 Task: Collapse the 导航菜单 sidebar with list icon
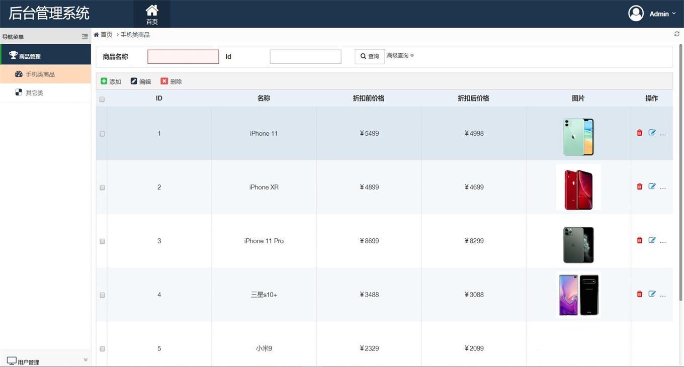(x=85, y=36)
